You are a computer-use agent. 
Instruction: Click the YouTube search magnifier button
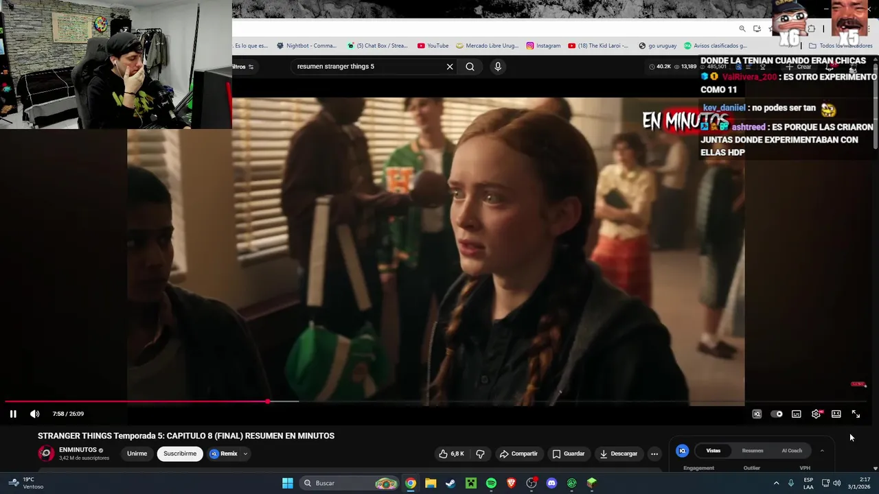(x=470, y=67)
